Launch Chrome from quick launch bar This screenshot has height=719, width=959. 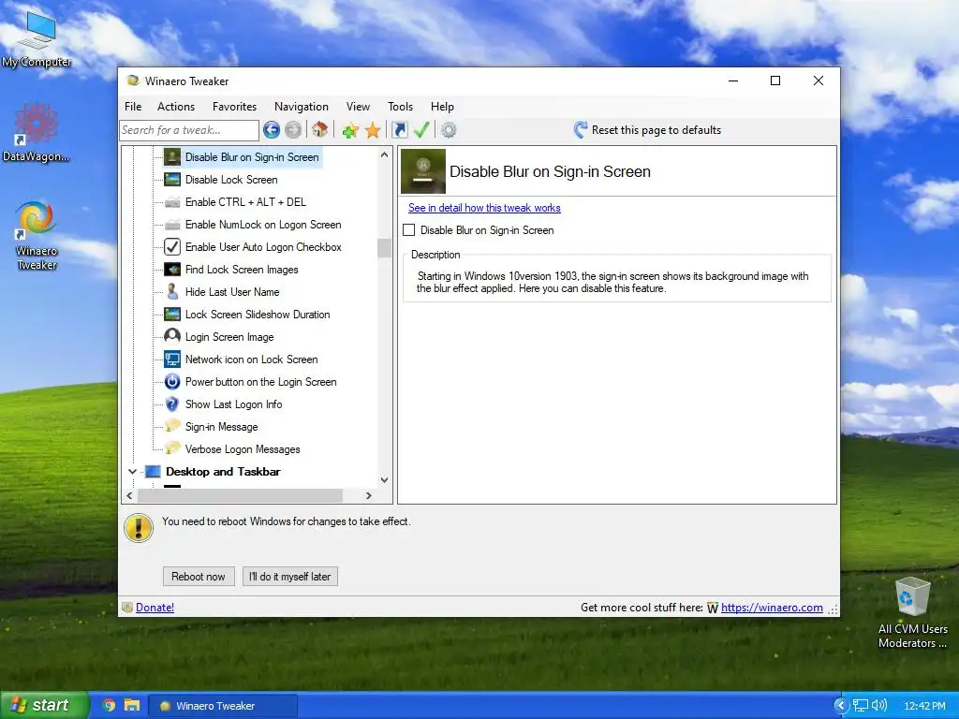[x=110, y=706]
